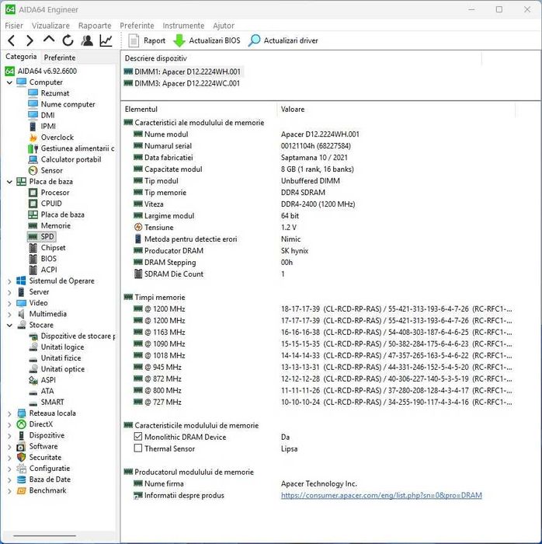Refresh the page using the circular arrow
542x544 pixels.
point(68,40)
